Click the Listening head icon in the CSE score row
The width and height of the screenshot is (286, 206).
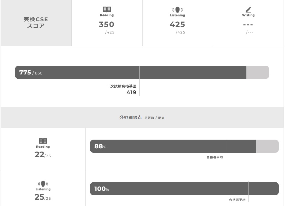tap(177, 10)
